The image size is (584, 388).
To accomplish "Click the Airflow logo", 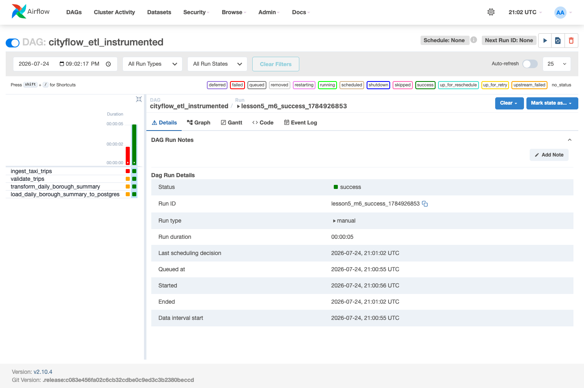I will point(30,12).
